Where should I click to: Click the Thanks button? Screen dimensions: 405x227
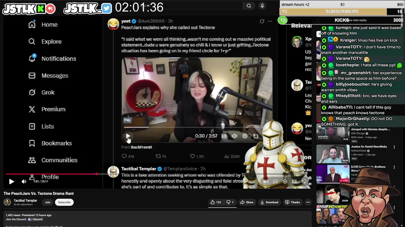click(x=292, y=202)
